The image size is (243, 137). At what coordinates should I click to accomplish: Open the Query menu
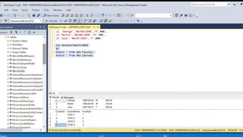coord(25,10)
